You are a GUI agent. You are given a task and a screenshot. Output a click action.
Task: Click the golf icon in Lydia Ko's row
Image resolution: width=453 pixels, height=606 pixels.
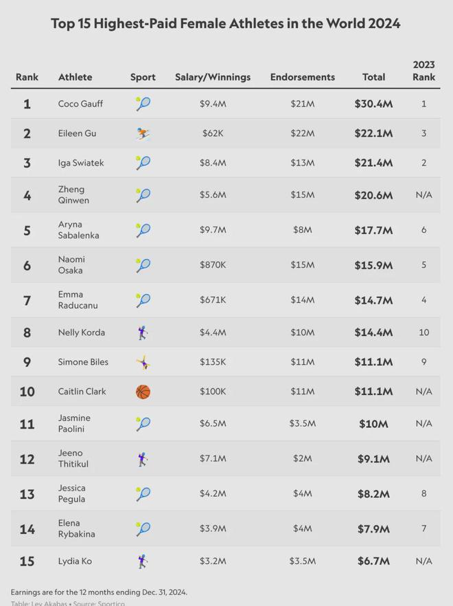[143, 561]
